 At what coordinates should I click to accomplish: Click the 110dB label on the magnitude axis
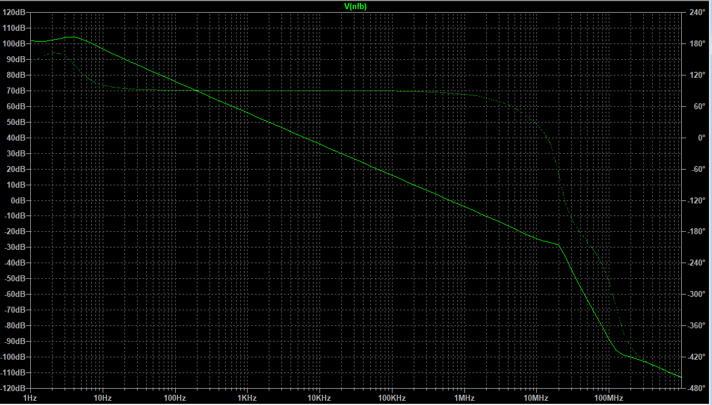tap(14, 28)
